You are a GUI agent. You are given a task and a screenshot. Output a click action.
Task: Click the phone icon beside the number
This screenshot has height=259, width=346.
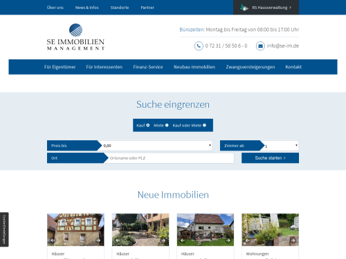pos(199,46)
